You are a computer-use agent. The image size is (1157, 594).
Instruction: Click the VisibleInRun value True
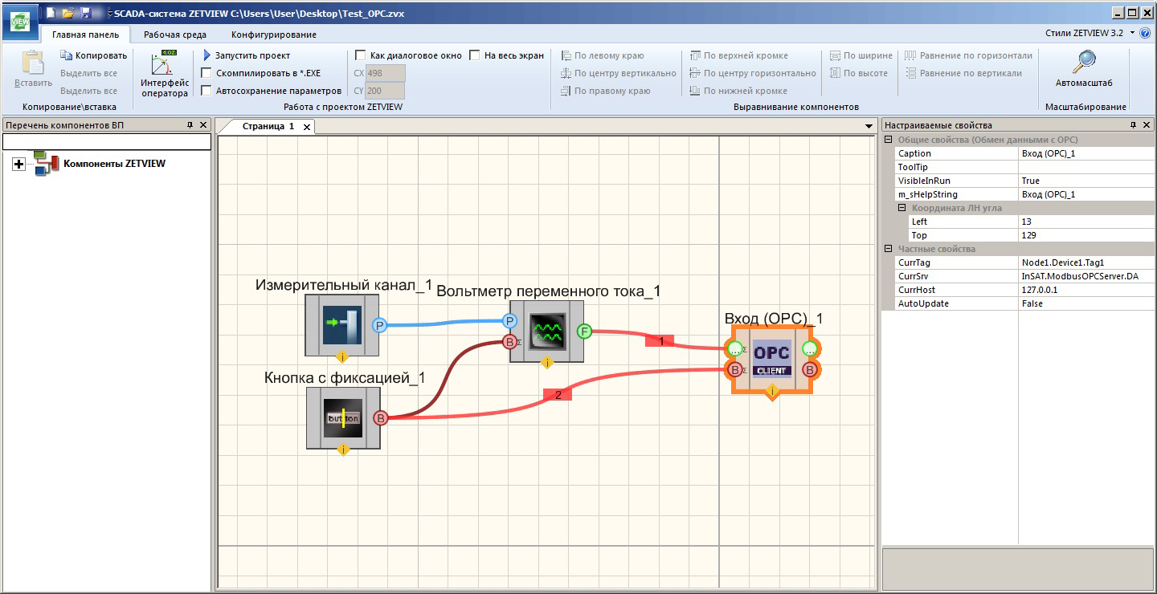coord(1086,181)
